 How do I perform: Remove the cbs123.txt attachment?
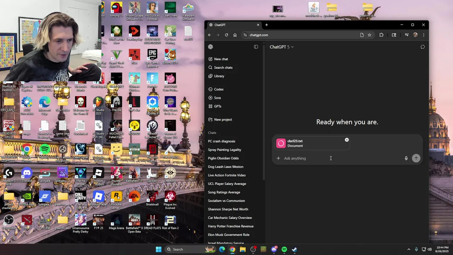tap(347, 140)
